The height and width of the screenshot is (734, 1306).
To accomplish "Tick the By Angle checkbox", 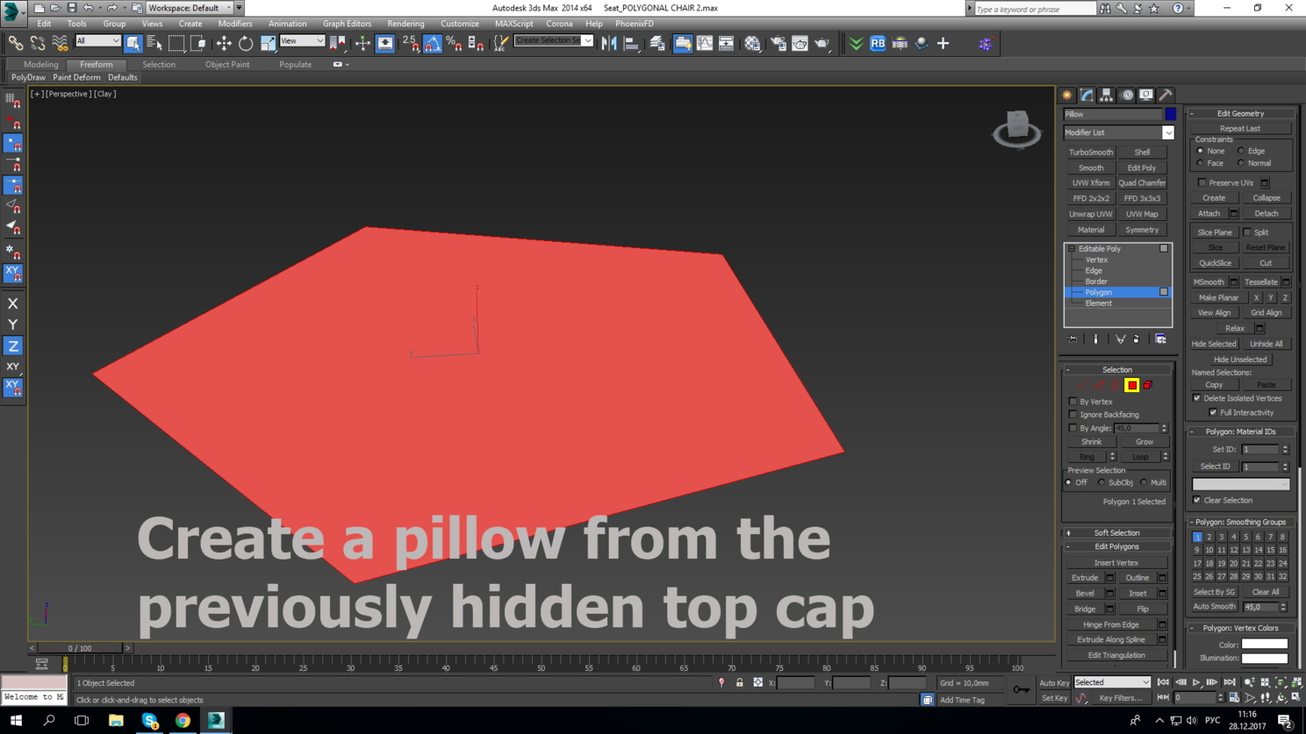I will tap(1073, 428).
